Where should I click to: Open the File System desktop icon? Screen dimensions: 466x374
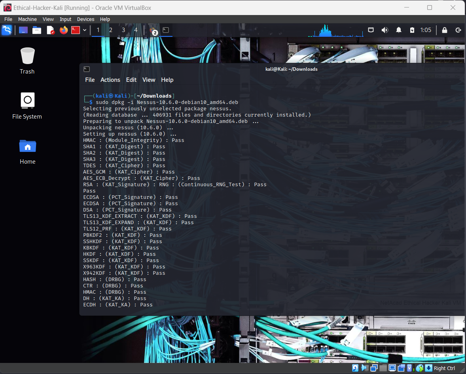pyautogui.click(x=27, y=105)
